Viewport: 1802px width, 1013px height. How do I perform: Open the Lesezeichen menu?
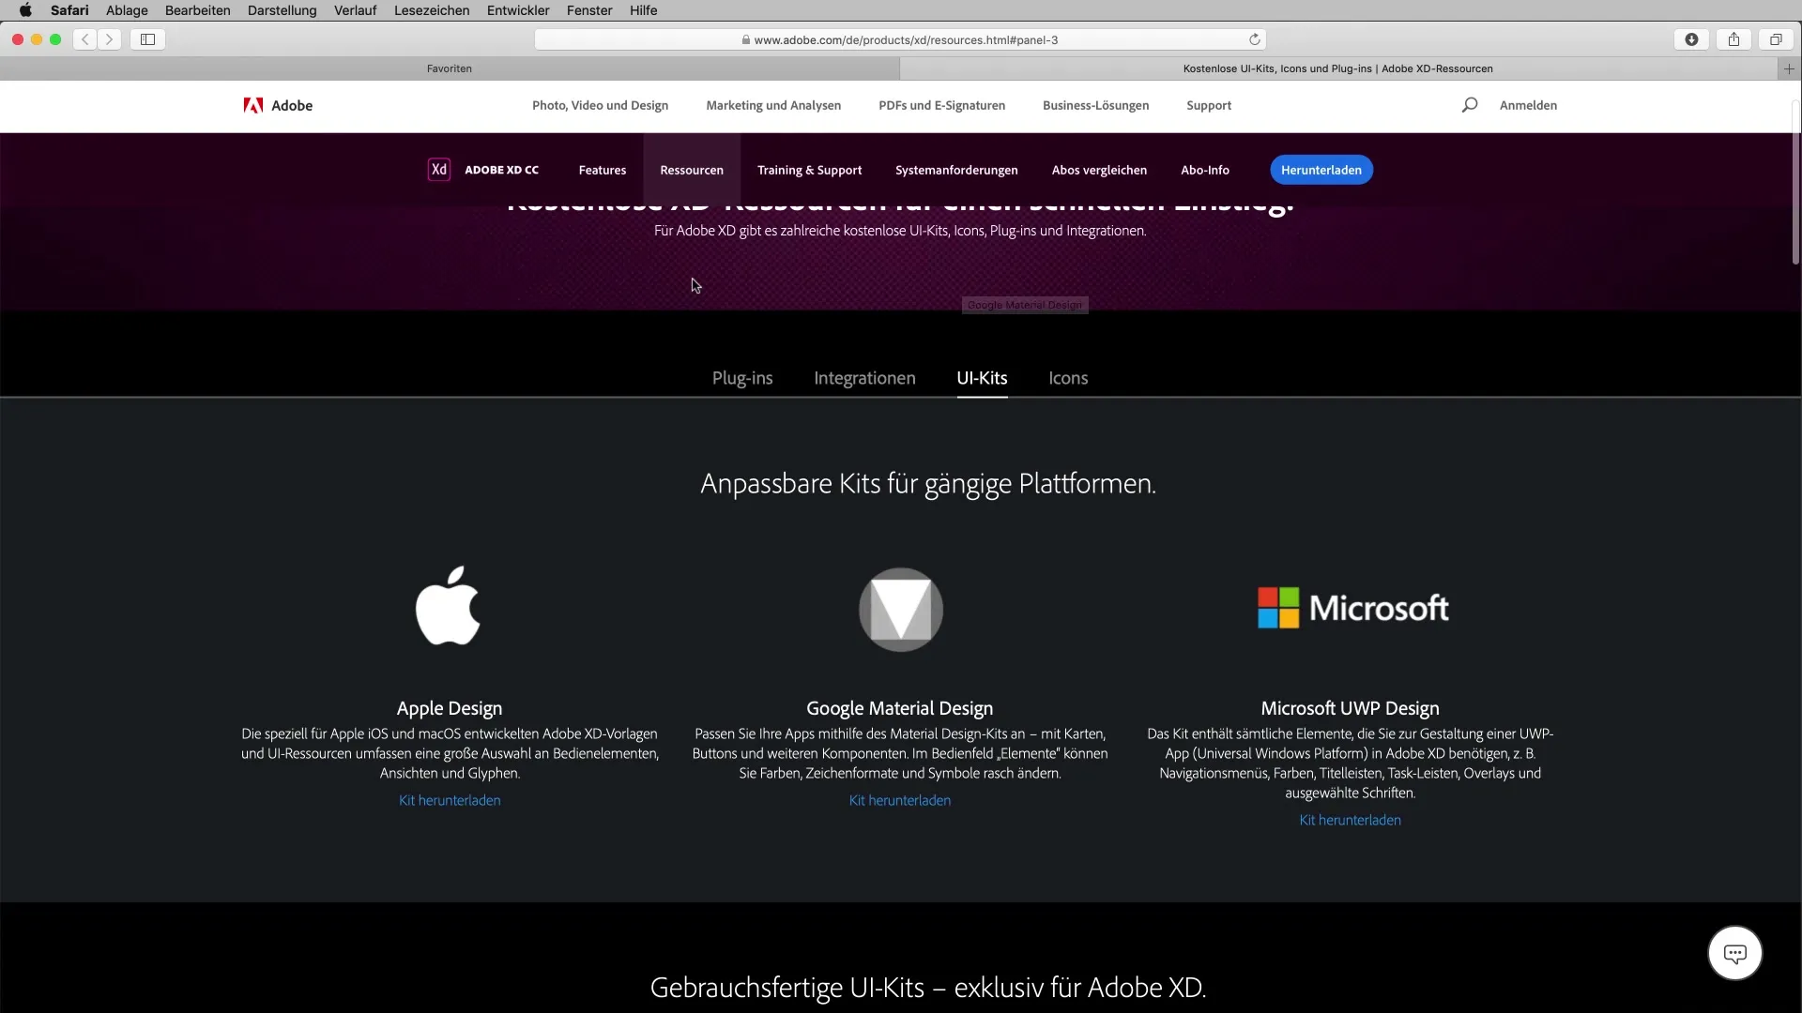click(x=432, y=10)
